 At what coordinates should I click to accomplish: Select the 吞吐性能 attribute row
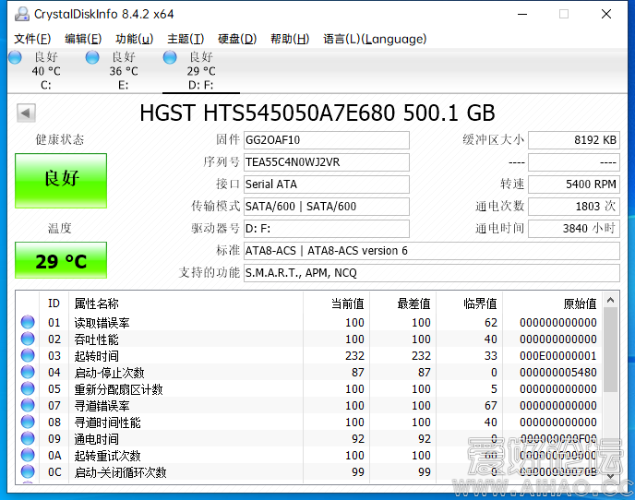[309, 339]
